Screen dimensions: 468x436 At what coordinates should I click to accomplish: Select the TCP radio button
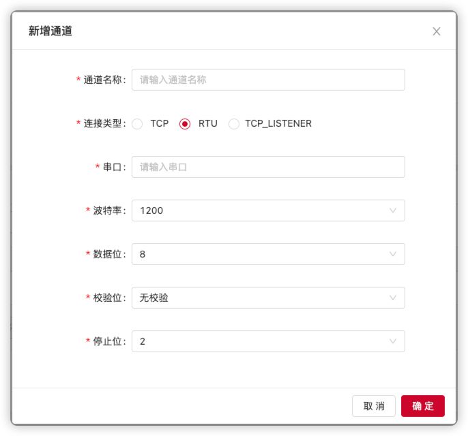(x=138, y=124)
